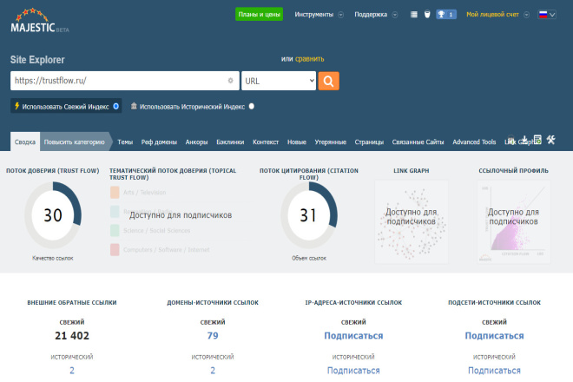
Task: Click the Объем ссылок caption
Action: coord(309,258)
